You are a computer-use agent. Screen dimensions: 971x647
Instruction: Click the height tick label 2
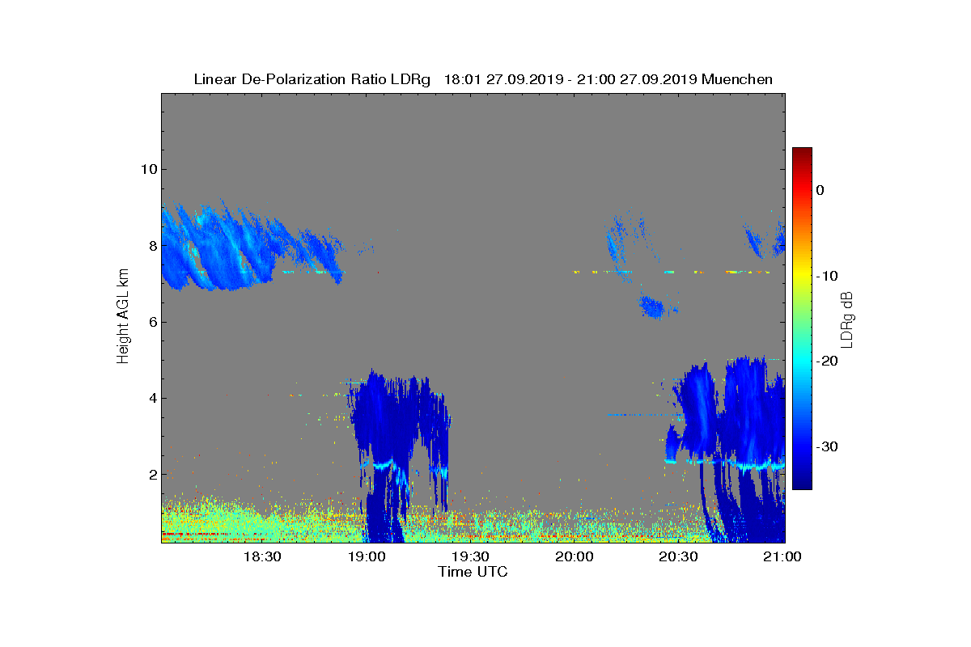[x=152, y=475]
